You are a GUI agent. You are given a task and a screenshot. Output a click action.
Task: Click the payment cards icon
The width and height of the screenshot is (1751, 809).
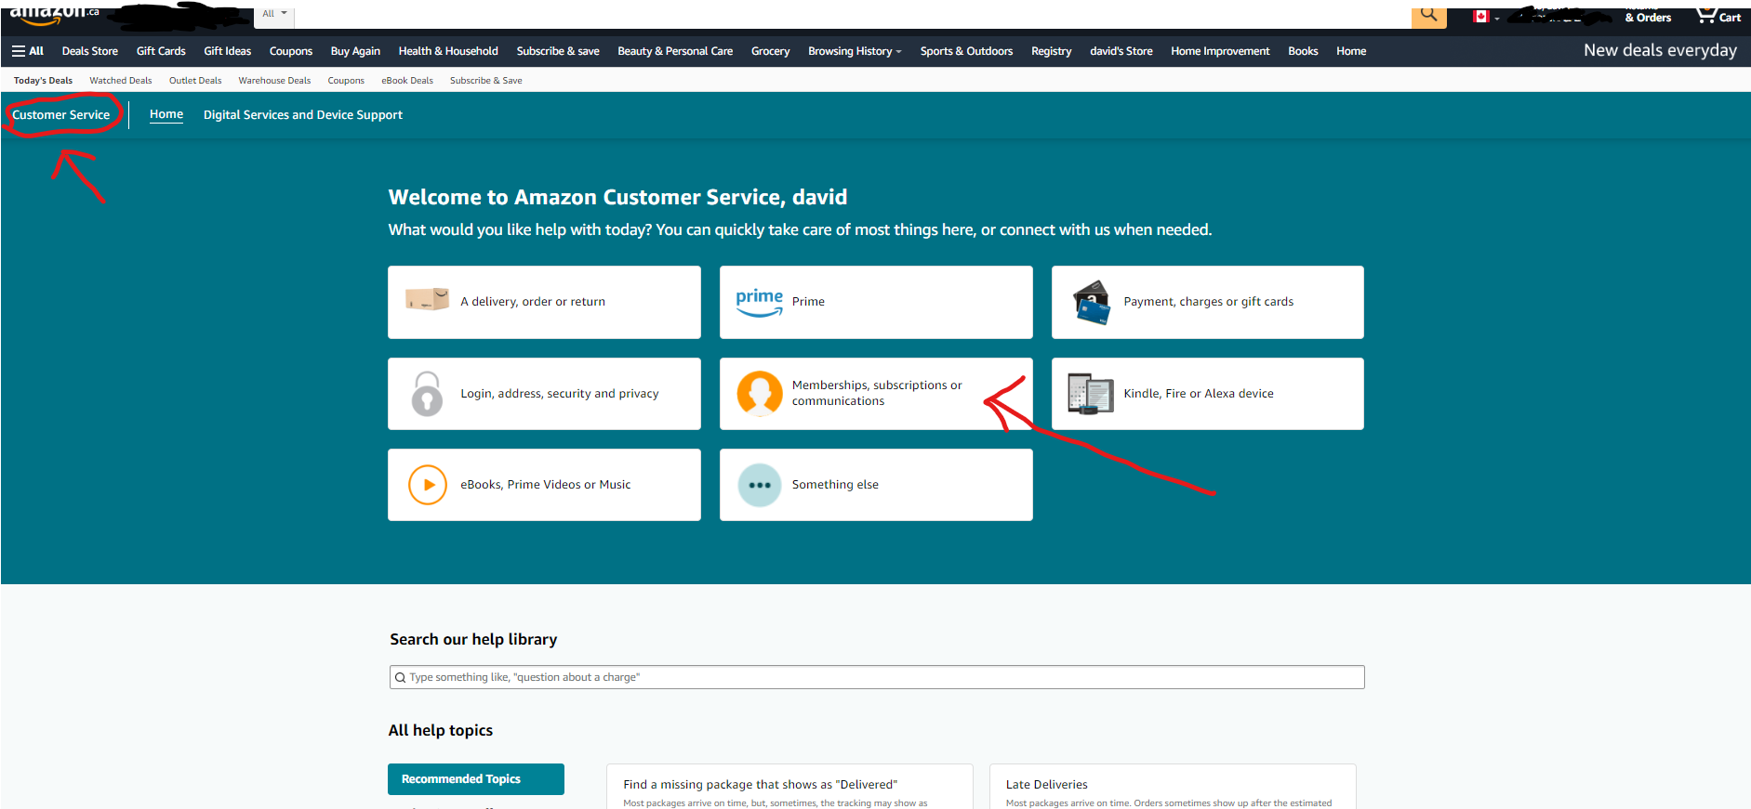click(x=1092, y=303)
